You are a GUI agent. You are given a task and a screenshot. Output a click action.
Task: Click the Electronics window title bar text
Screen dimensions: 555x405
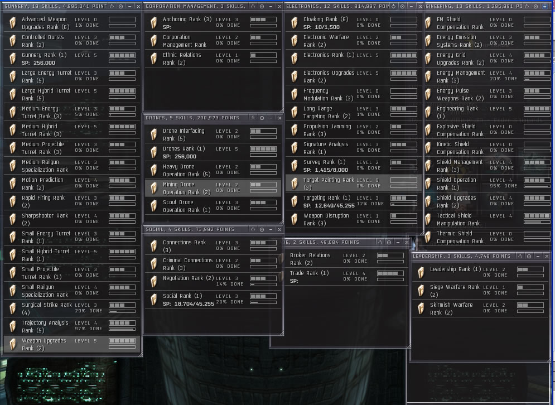337,6
